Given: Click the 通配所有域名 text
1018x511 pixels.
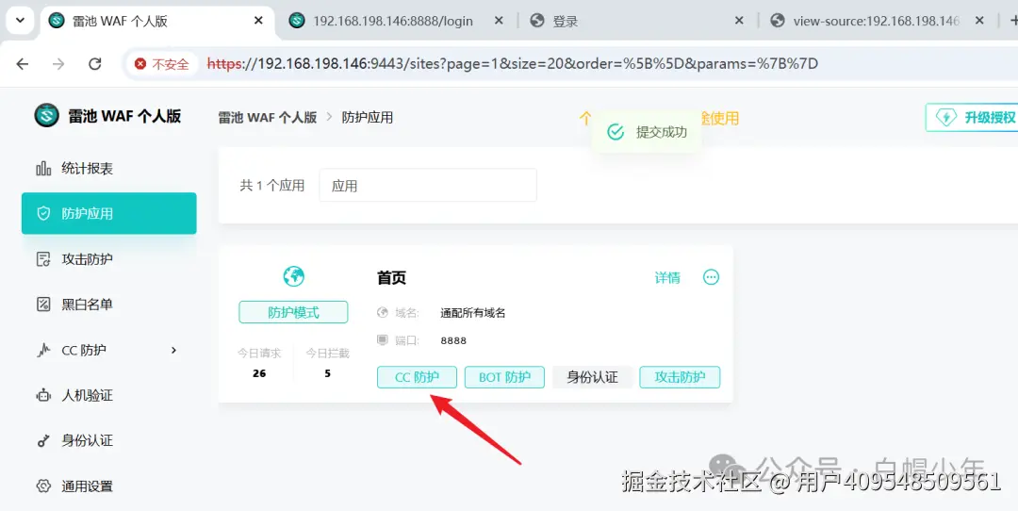Looking at the screenshot, I should click(x=472, y=313).
